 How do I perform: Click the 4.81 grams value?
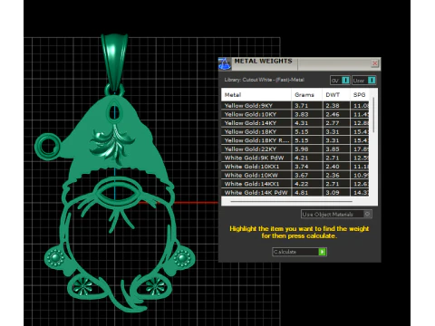(x=302, y=193)
